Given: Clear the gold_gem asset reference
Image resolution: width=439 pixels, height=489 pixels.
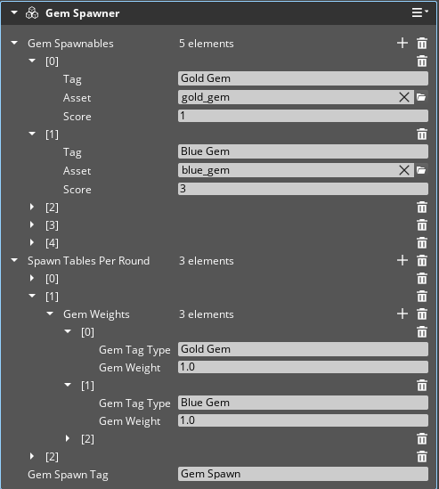Looking at the screenshot, I should (x=404, y=97).
